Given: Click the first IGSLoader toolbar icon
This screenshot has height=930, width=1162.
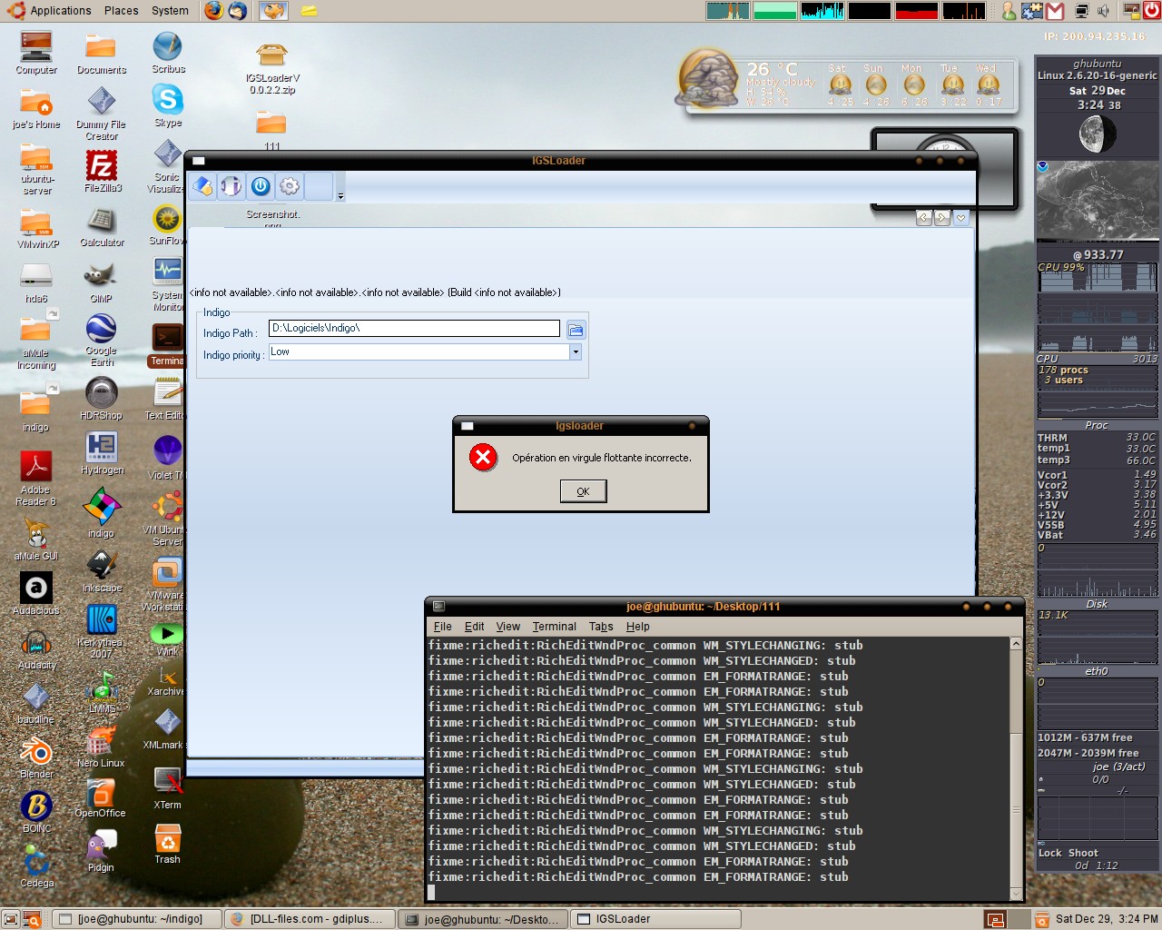Looking at the screenshot, I should tap(203, 186).
